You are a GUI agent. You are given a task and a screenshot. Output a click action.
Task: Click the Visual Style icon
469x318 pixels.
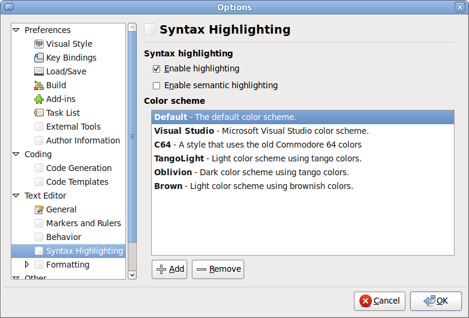[x=39, y=44]
